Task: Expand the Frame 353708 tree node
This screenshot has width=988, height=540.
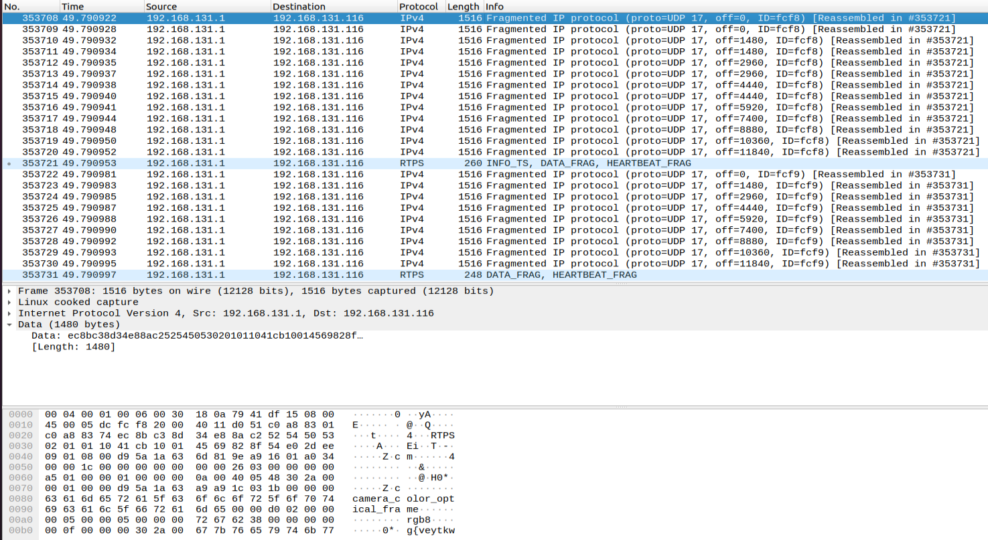Action: [x=9, y=291]
